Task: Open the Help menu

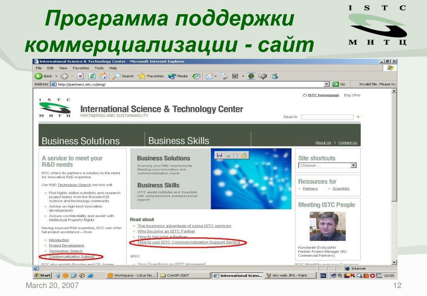Action: point(113,68)
